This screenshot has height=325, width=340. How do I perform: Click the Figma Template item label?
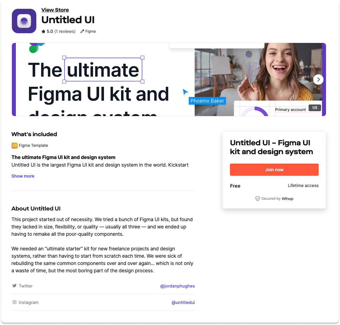pos(34,146)
